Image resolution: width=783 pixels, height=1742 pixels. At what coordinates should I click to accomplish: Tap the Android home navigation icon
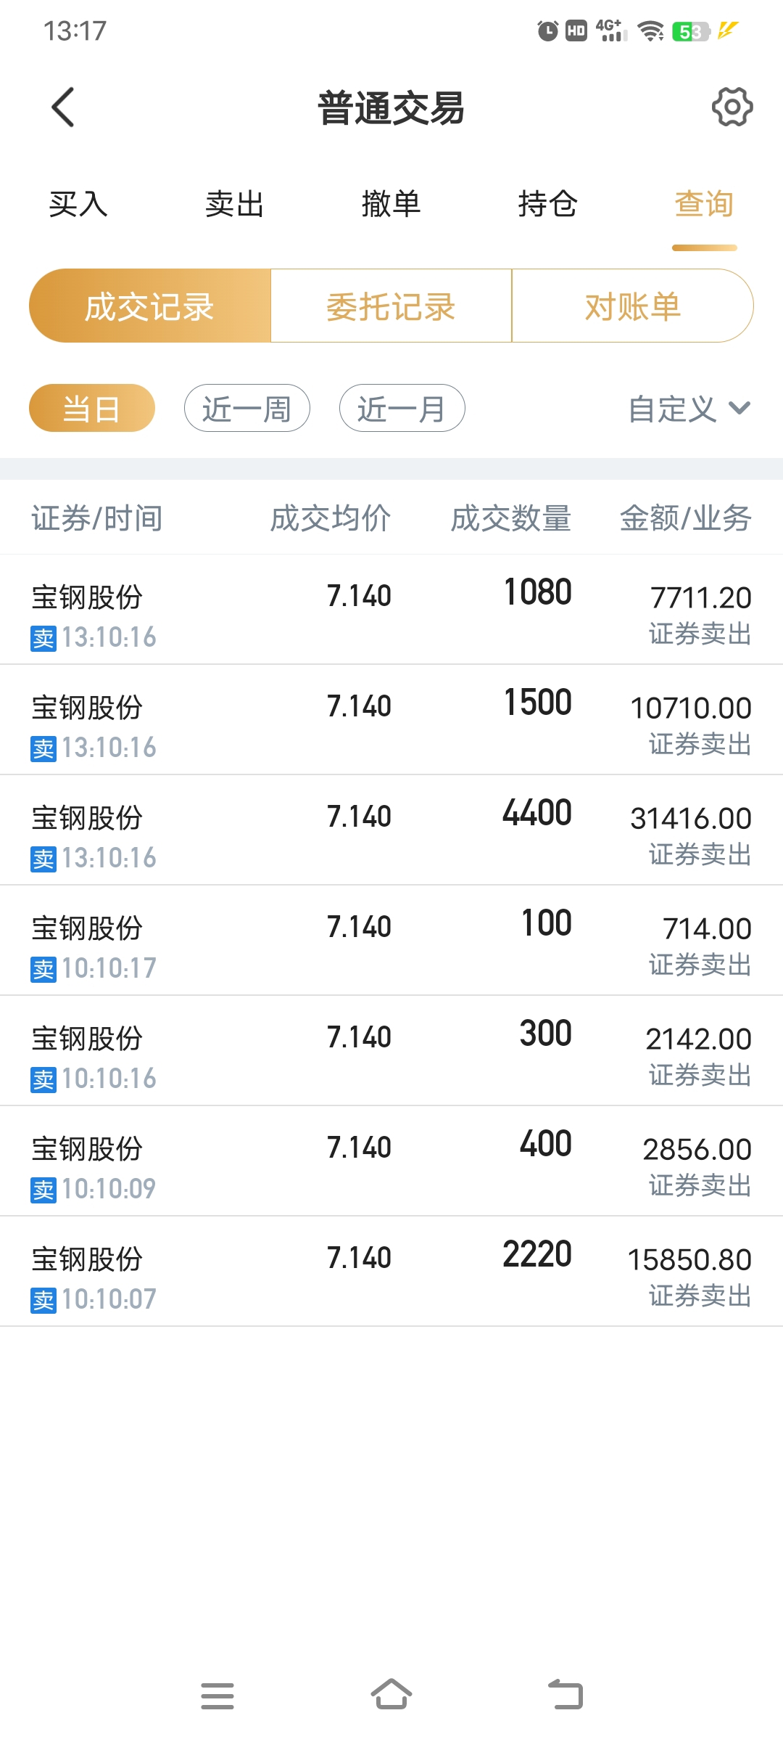point(391,1694)
